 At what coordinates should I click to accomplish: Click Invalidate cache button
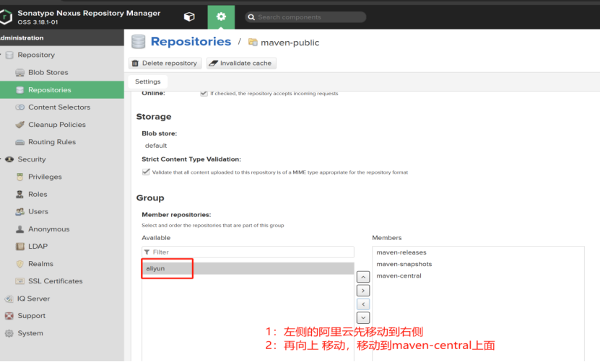(x=241, y=63)
